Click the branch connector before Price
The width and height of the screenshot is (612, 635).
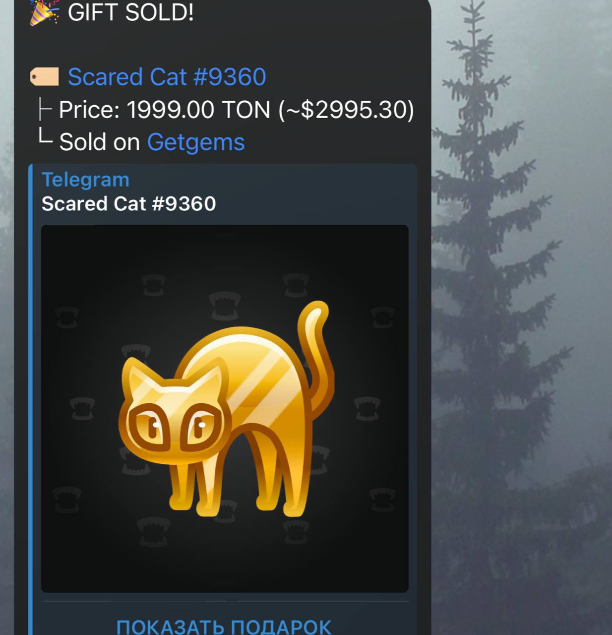45,110
